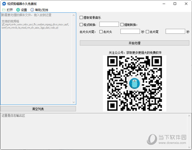Maximize the video editor window

[175, 4]
